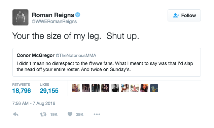
Task: Click the retweet icon
Action: point(43,114)
